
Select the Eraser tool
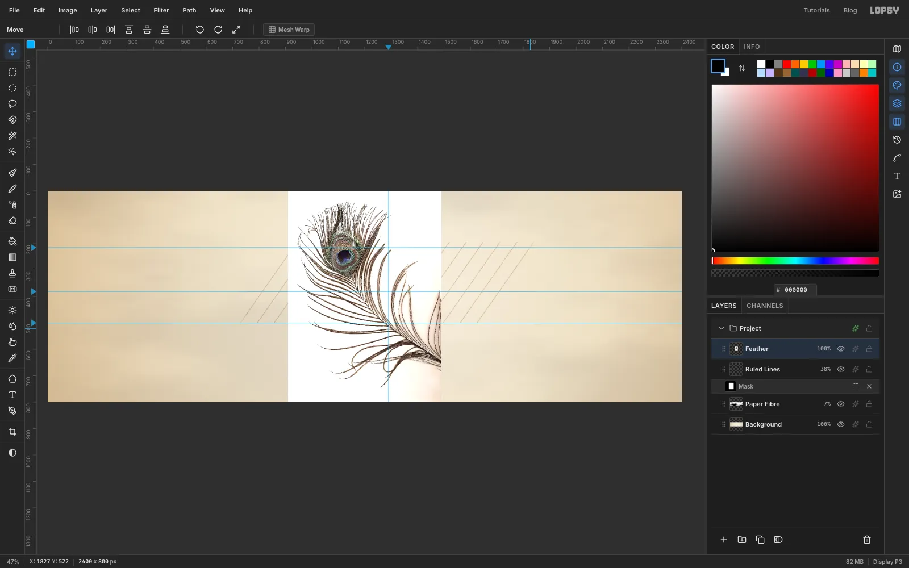12,221
